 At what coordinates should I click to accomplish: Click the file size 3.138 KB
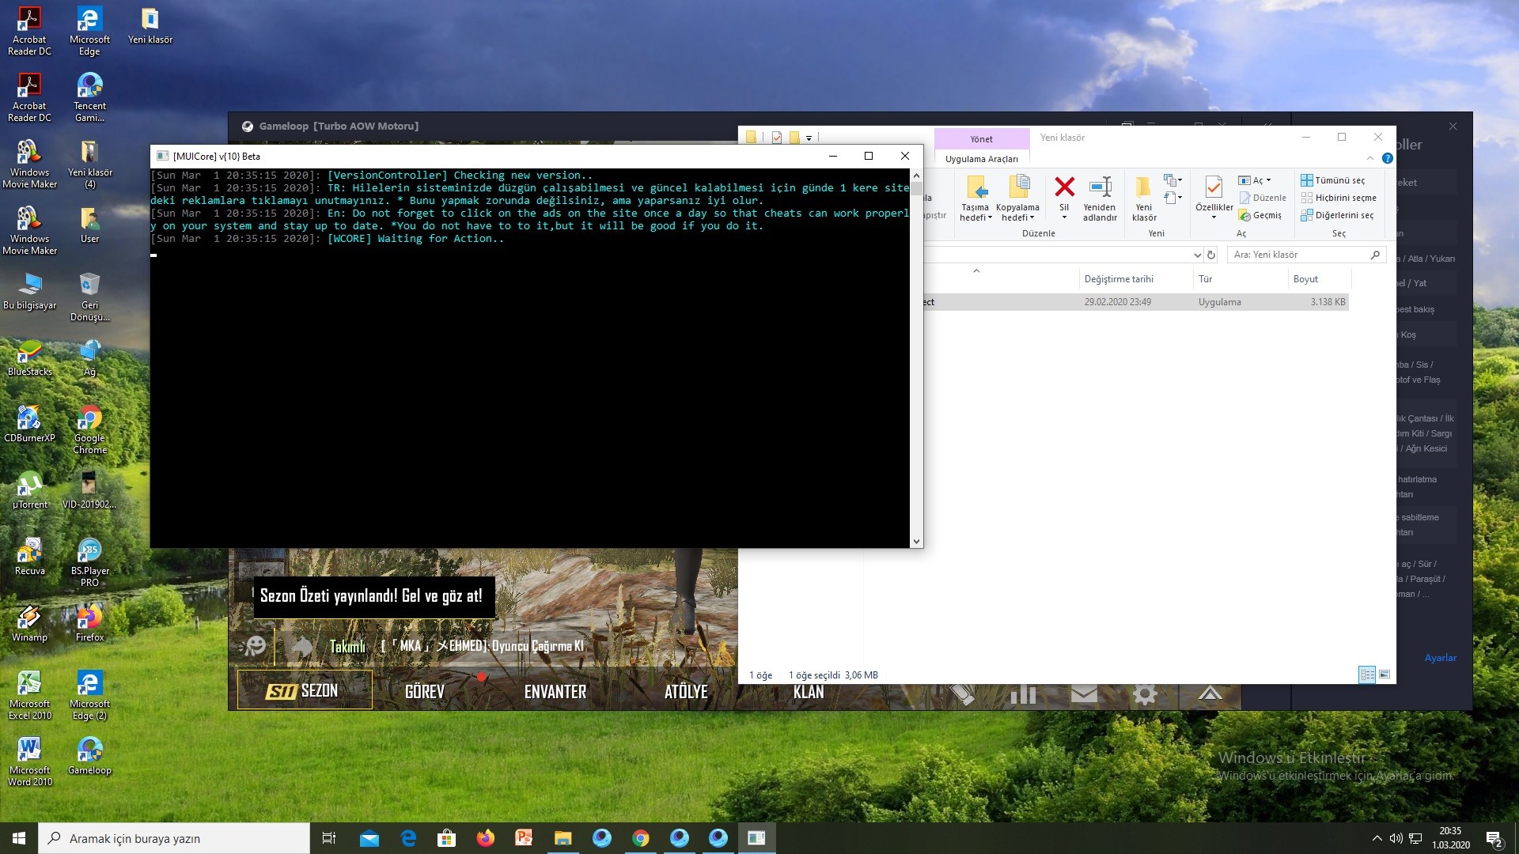(1328, 302)
